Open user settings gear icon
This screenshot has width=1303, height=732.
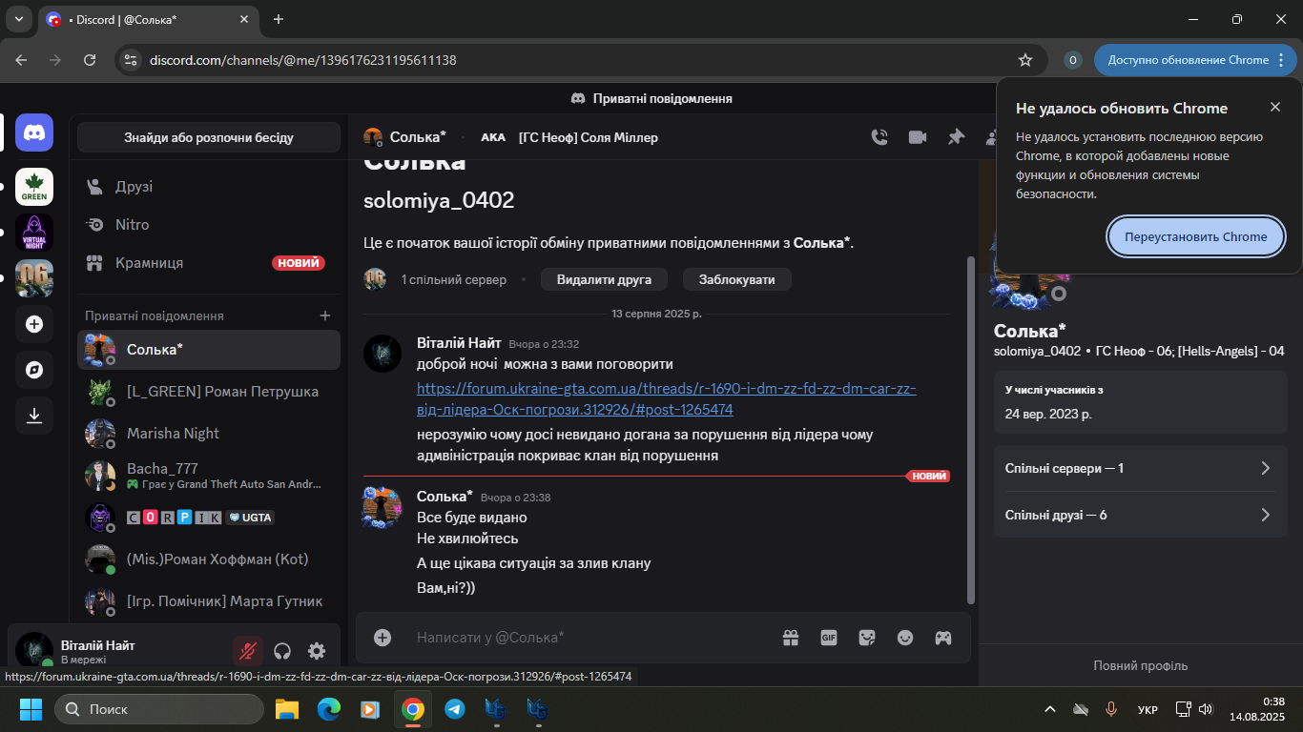coord(317,651)
